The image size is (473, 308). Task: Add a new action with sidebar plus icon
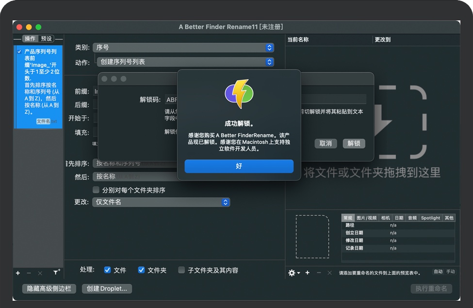18,273
